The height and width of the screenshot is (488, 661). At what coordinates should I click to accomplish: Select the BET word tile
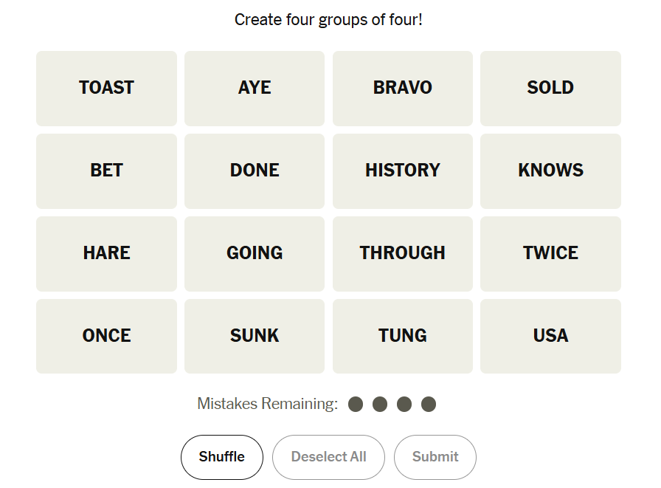point(107,171)
